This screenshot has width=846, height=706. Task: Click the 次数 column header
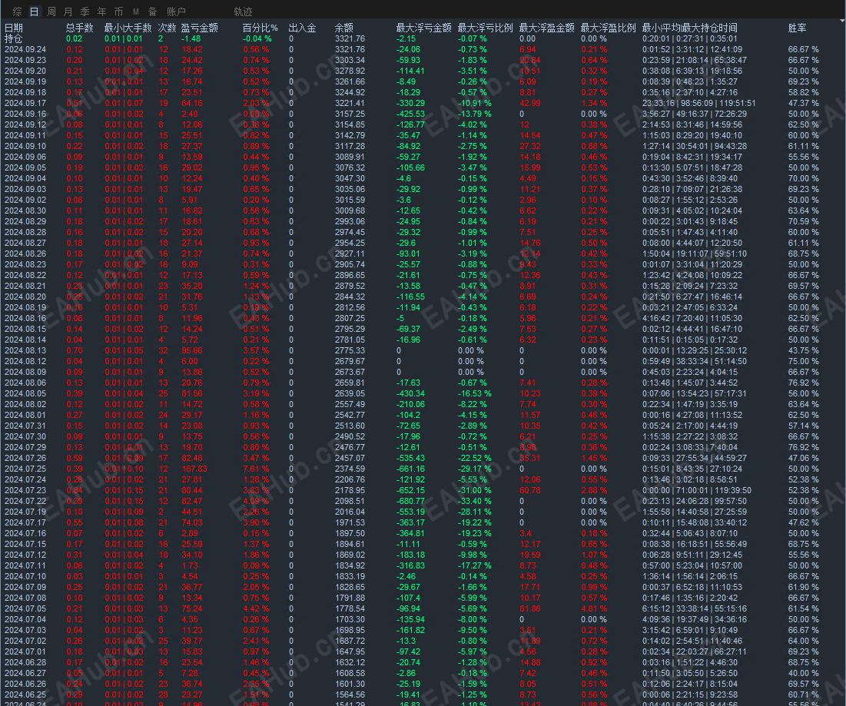[x=168, y=28]
